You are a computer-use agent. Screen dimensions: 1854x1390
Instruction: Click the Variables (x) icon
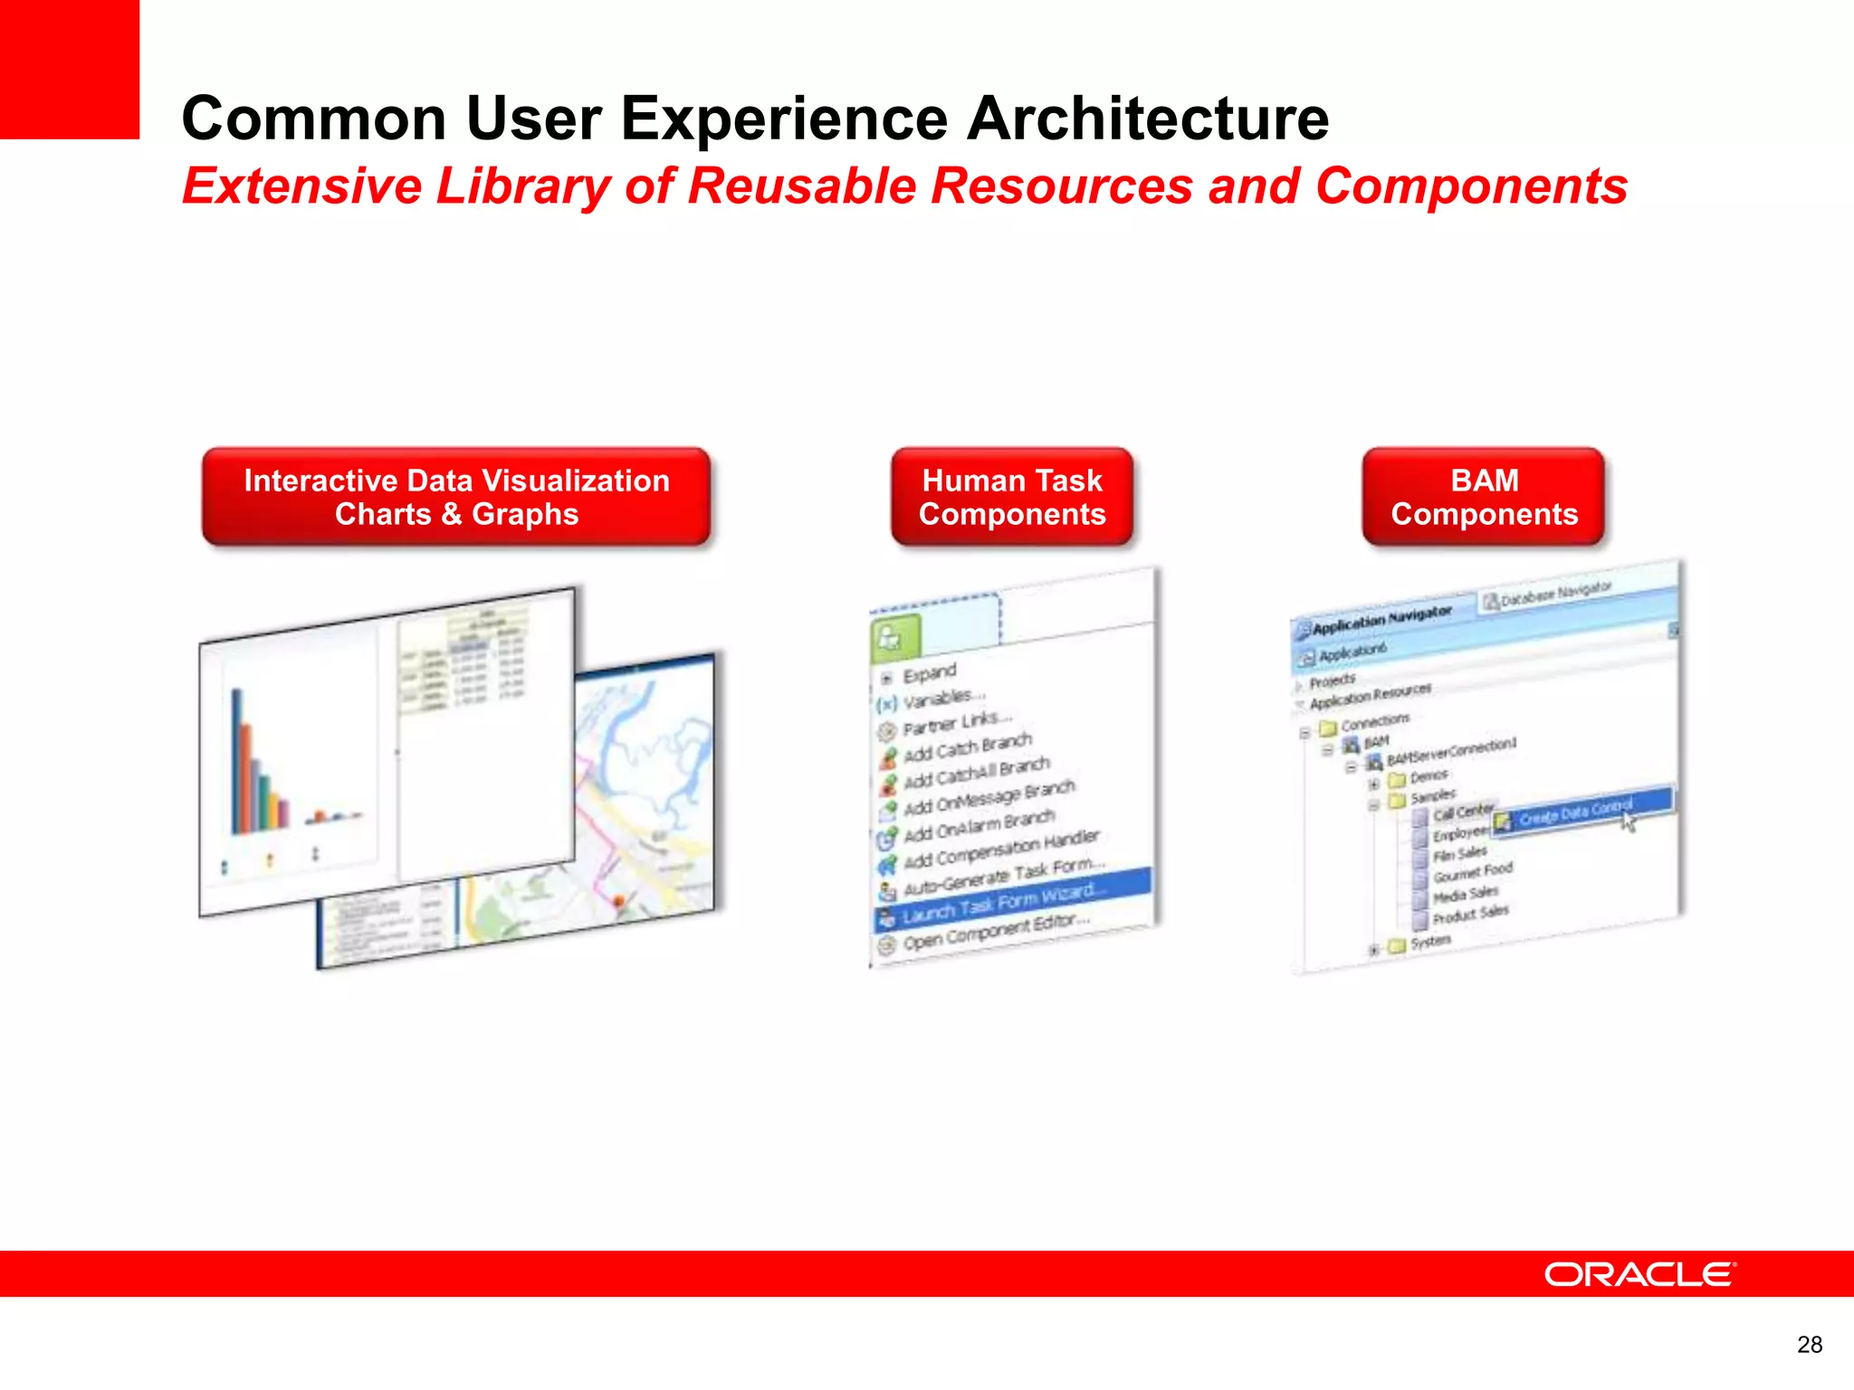coord(887,704)
